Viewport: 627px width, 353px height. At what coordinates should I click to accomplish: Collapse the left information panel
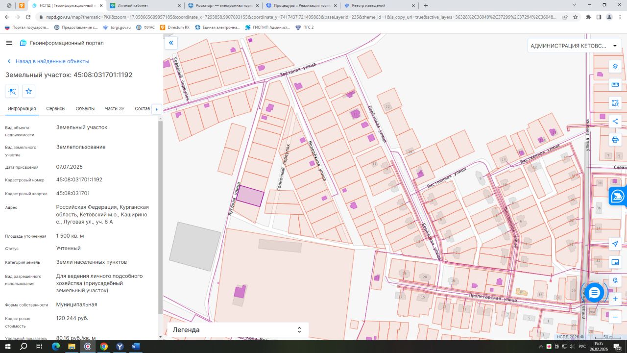[171, 43]
